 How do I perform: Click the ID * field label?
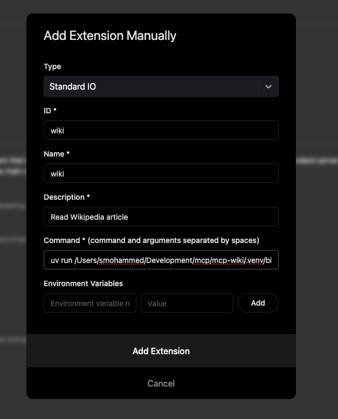tap(50, 111)
